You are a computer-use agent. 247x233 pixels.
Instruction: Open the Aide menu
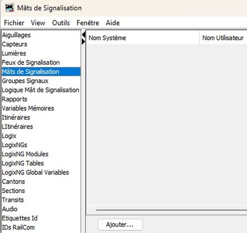pyautogui.click(x=112, y=23)
